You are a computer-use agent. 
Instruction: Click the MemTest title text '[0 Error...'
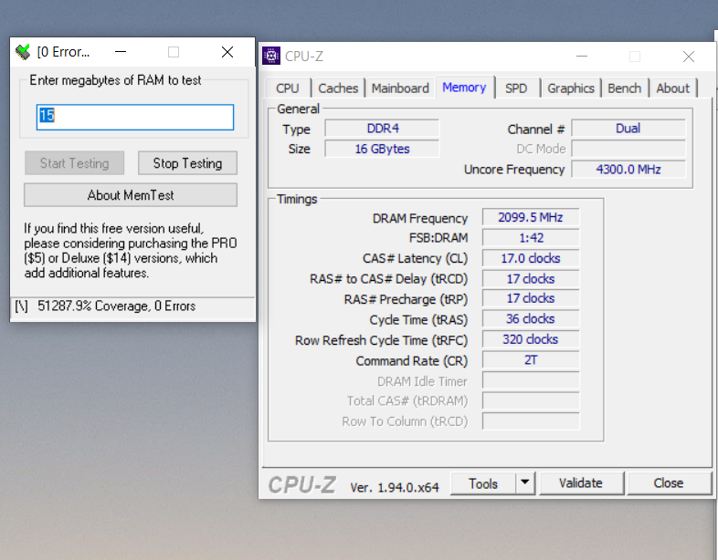coord(63,52)
